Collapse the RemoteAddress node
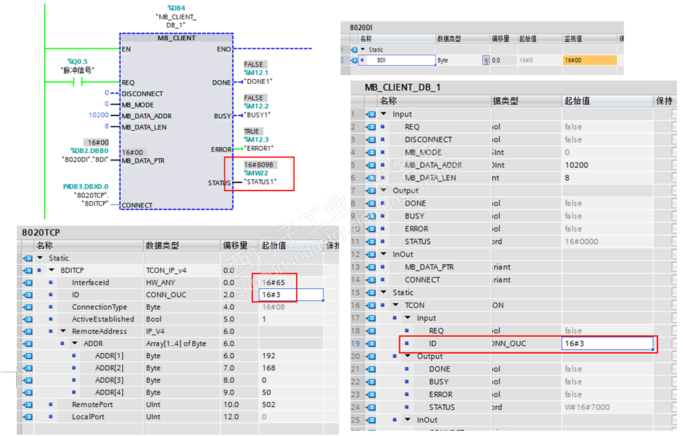Viewport: 683px width, 436px height. point(63,331)
